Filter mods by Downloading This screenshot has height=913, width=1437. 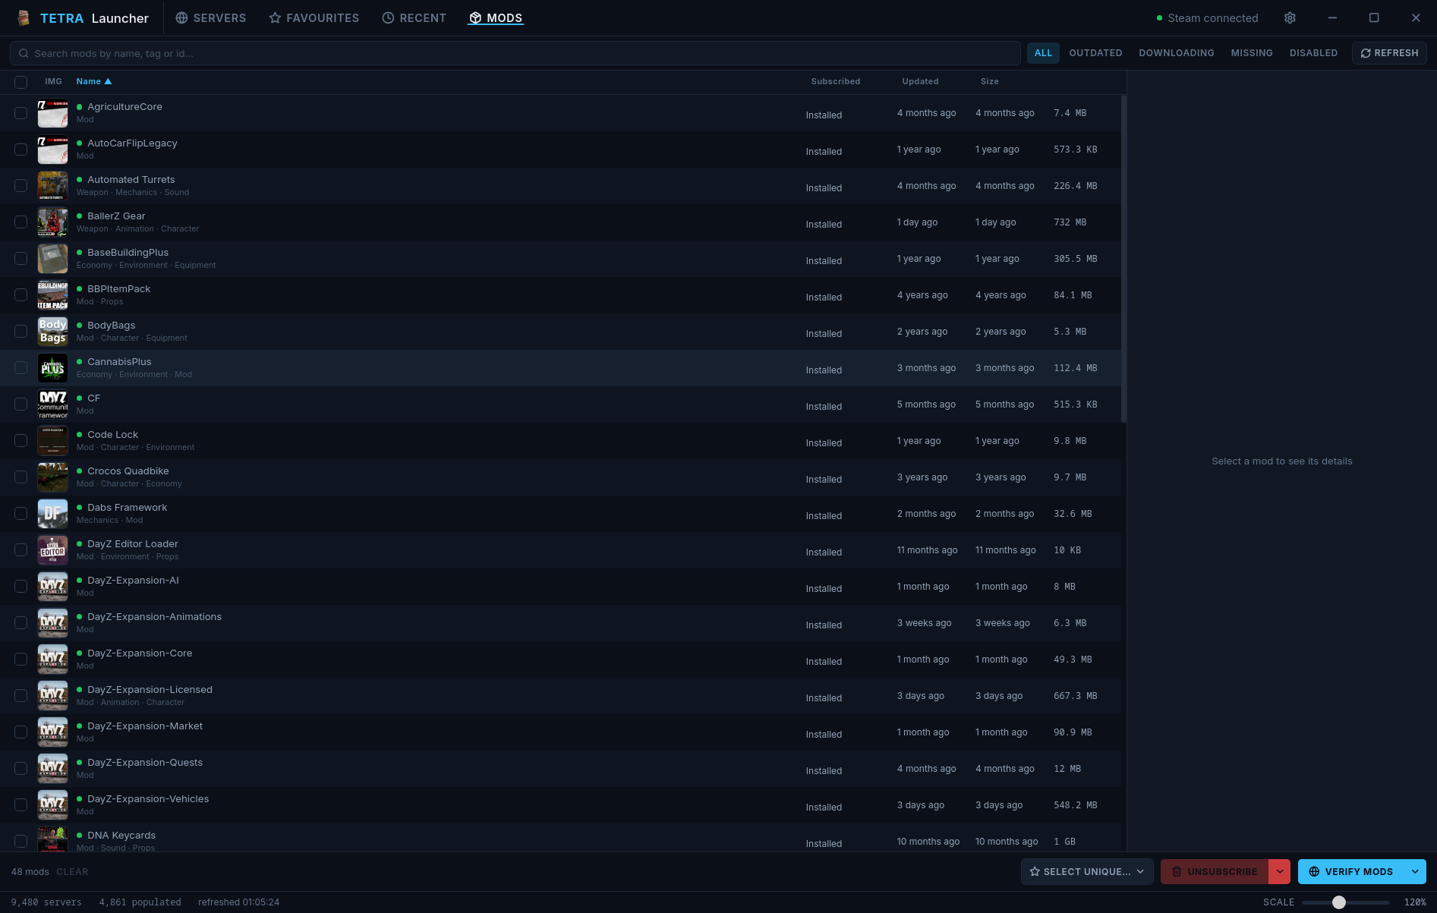coord(1177,53)
